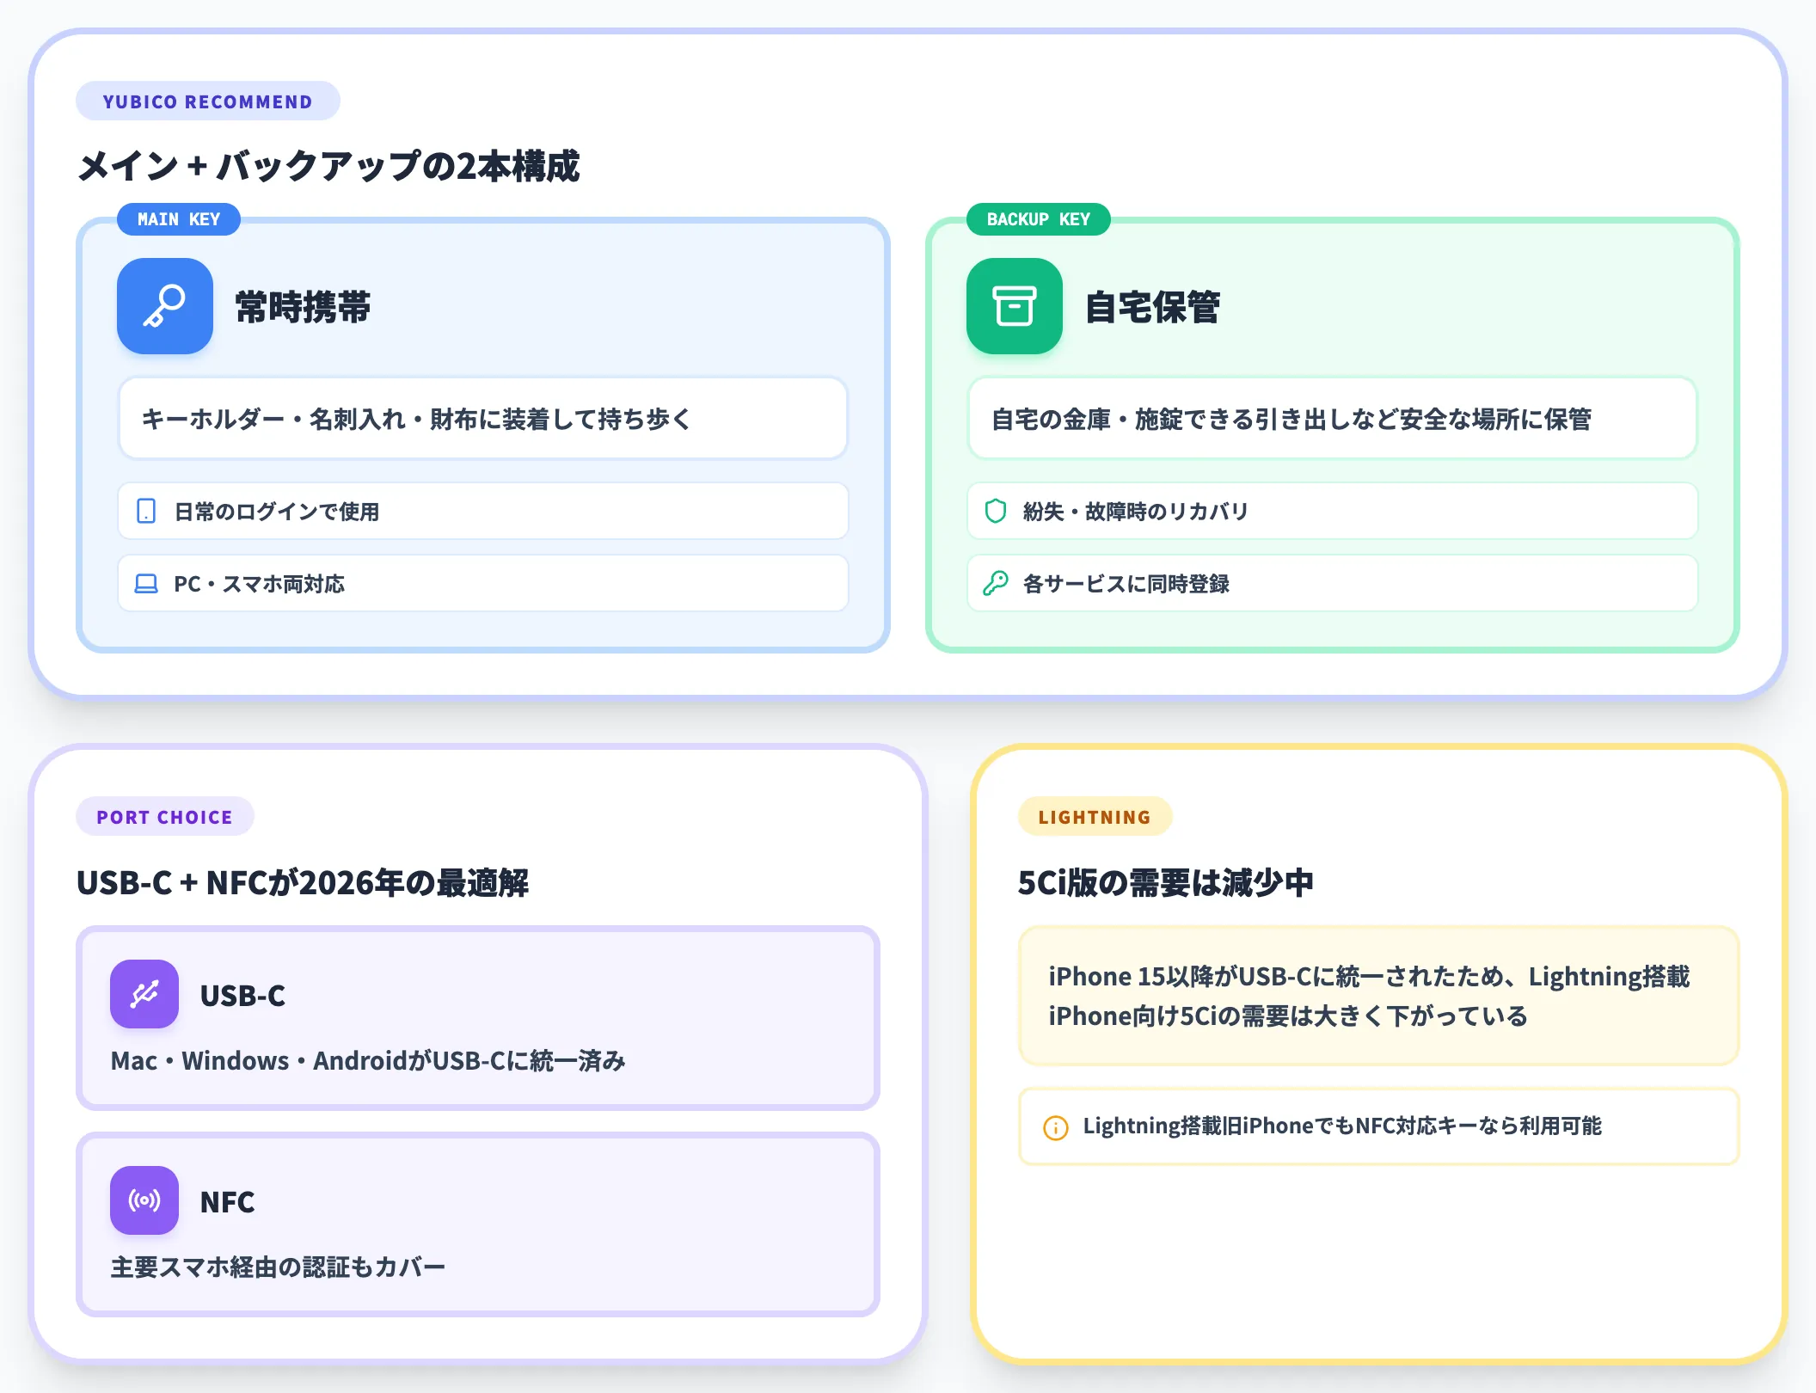This screenshot has height=1393, width=1816.
Task: Click the heading USB-C + NFCが2026年の最適解
Action: (303, 883)
